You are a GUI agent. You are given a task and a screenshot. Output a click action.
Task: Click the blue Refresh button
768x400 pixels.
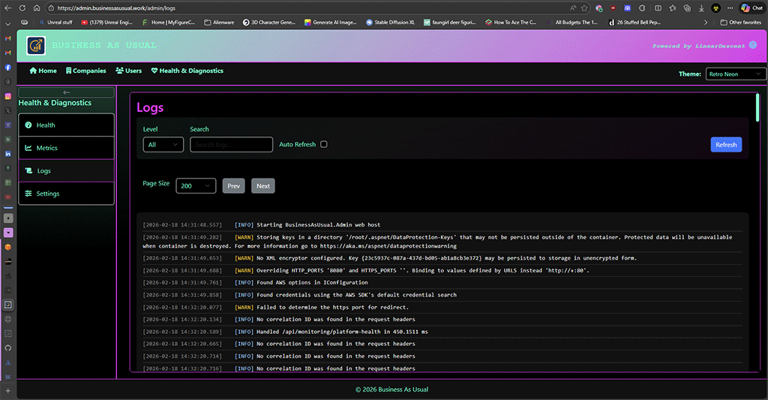[x=725, y=145]
